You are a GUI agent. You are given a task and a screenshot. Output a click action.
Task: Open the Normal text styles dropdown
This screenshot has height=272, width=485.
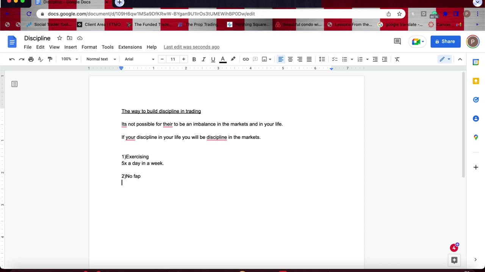click(x=101, y=59)
